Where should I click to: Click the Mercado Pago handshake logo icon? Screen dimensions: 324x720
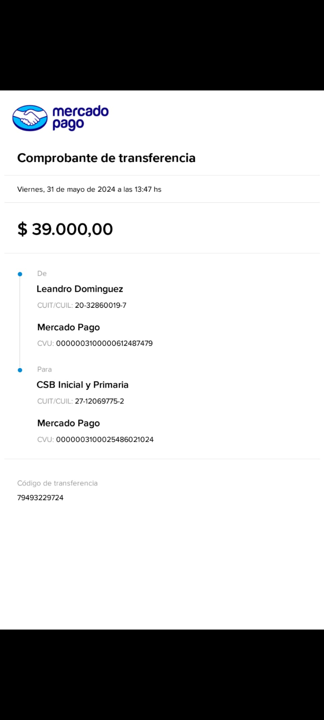click(x=30, y=118)
